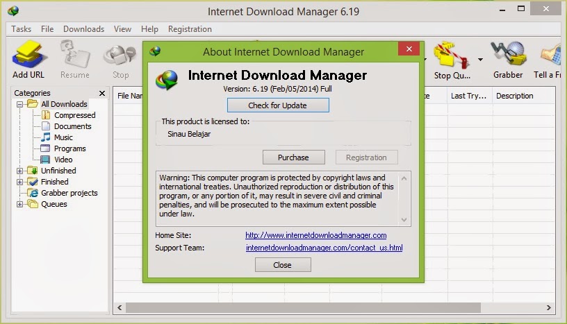Click the Registration button in About dialog

point(367,157)
